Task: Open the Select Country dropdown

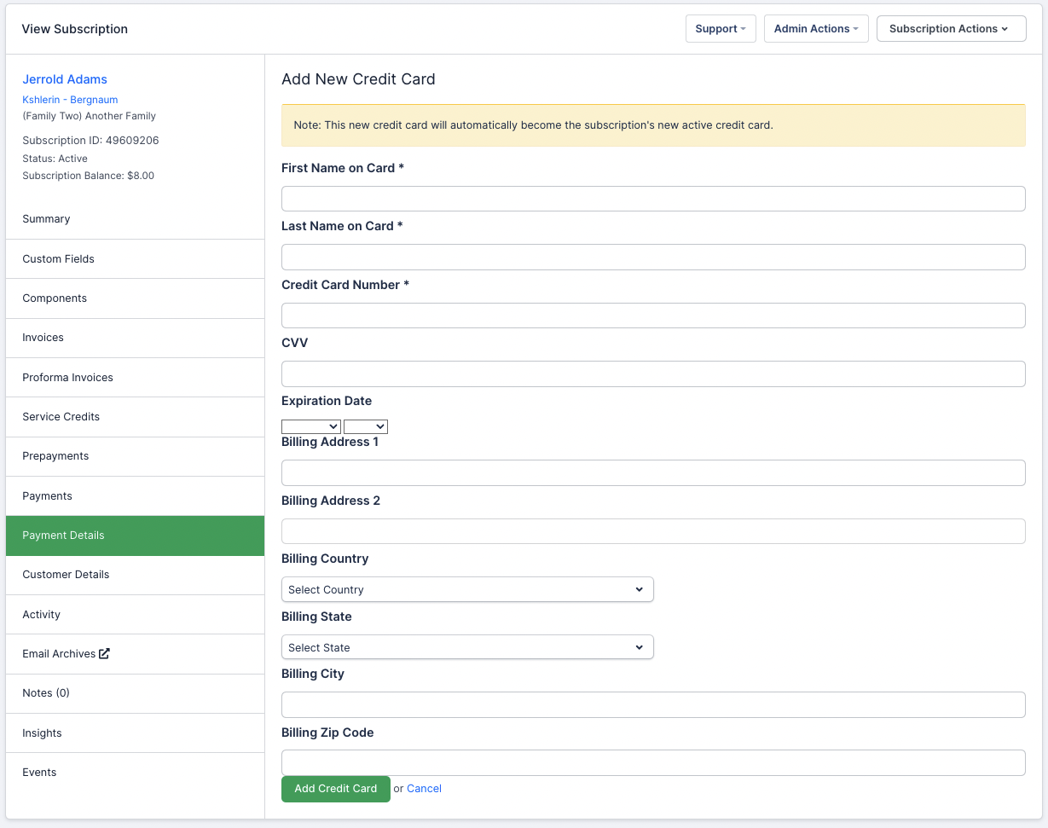Action: click(467, 589)
